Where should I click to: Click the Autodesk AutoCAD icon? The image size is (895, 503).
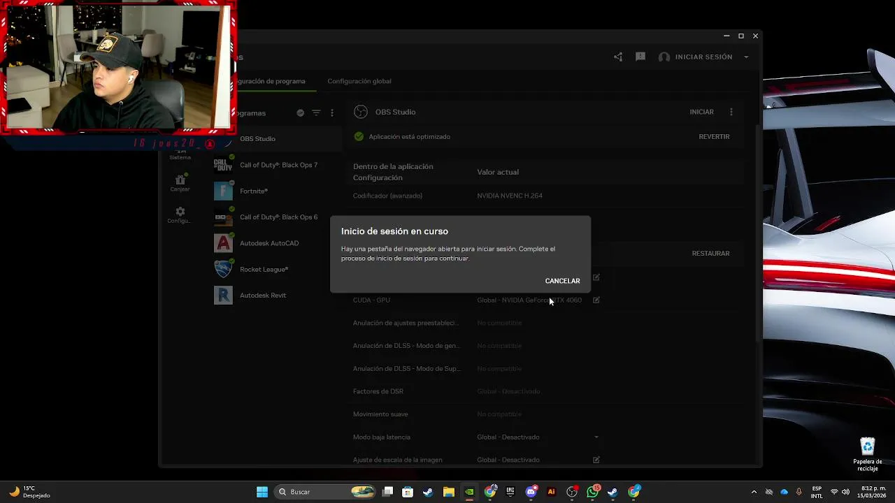(223, 243)
